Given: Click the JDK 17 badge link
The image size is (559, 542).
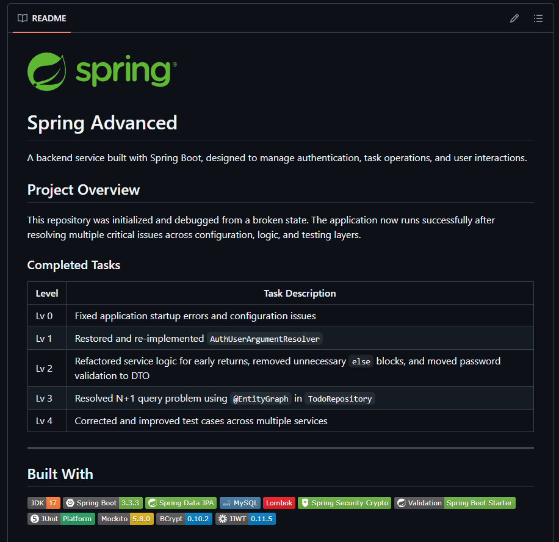Looking at the screenshot, I should tap(43, 502).
